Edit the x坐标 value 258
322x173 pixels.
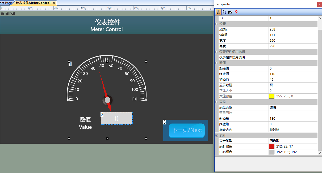tap(293, 29)
